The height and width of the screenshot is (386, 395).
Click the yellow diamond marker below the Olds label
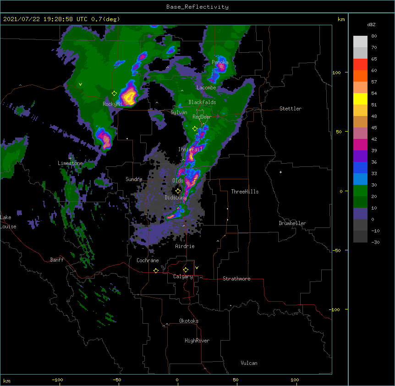178,191
